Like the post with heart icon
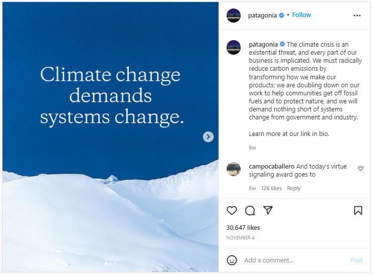This screenshot has width=373, height=275. 232,211
